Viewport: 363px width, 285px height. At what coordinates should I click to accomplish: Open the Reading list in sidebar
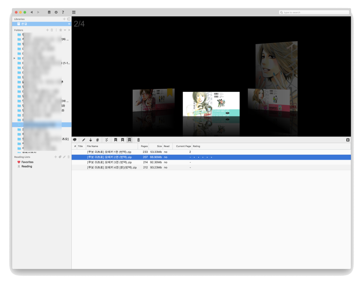26,166
